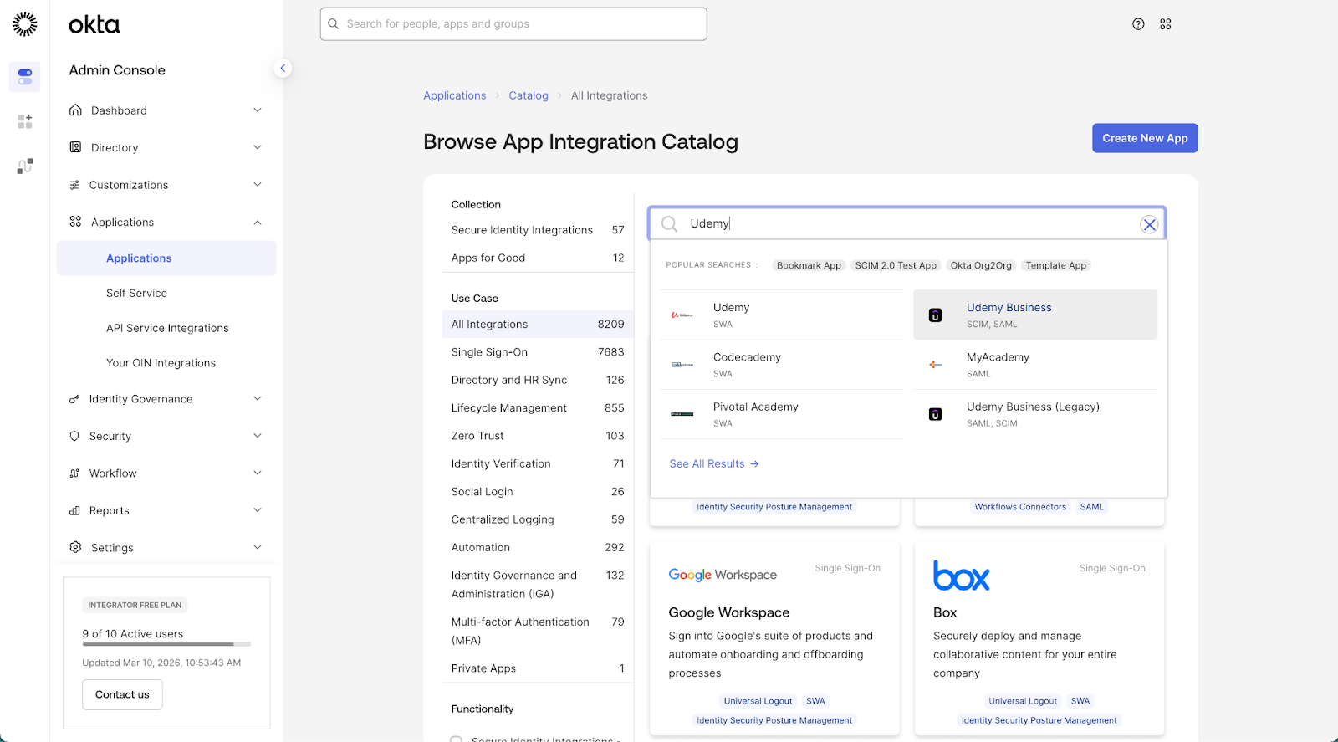Select Applications submenu item
This screenshot has width=1338, height=742.
click(x=166, y=258)
